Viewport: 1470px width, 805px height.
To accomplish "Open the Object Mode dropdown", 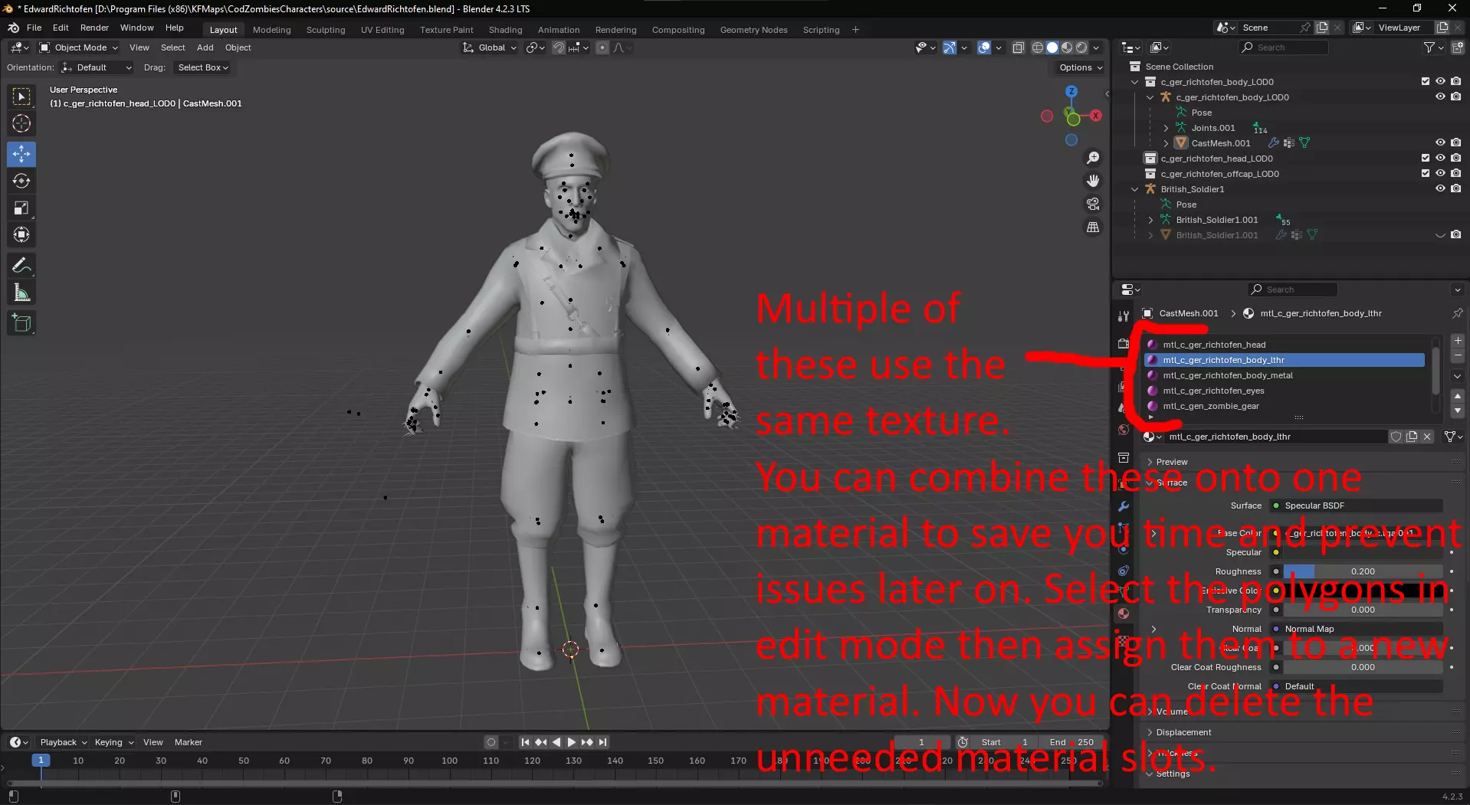I will coord(80,47).
